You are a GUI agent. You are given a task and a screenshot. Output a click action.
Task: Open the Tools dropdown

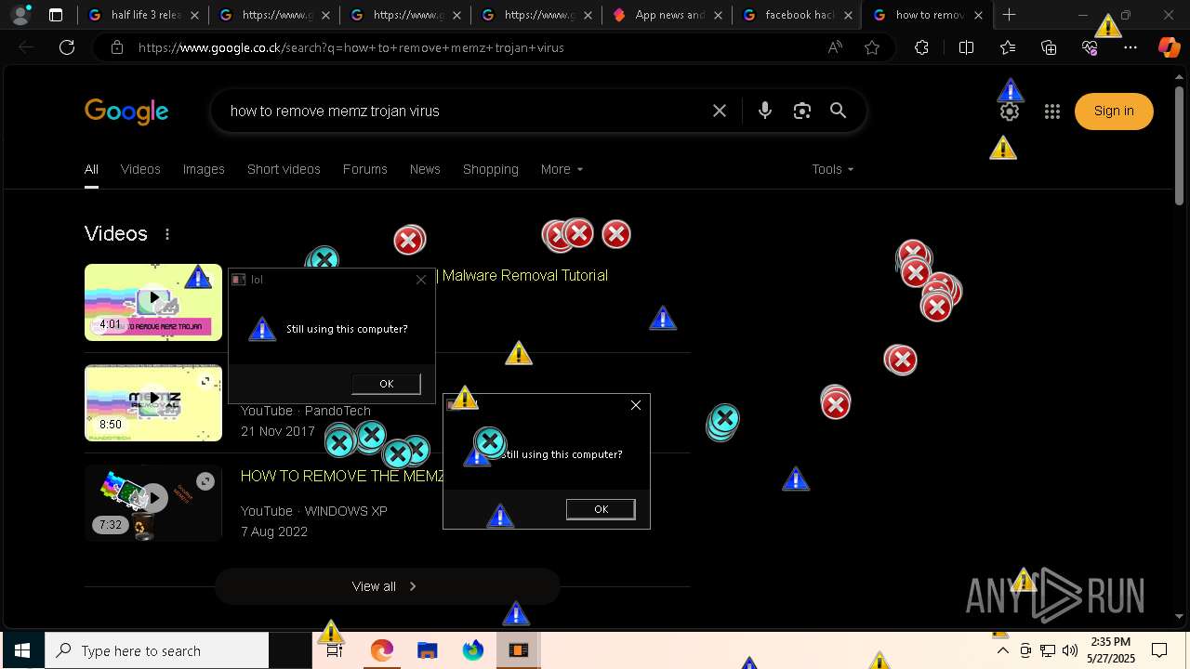[832, 169]
